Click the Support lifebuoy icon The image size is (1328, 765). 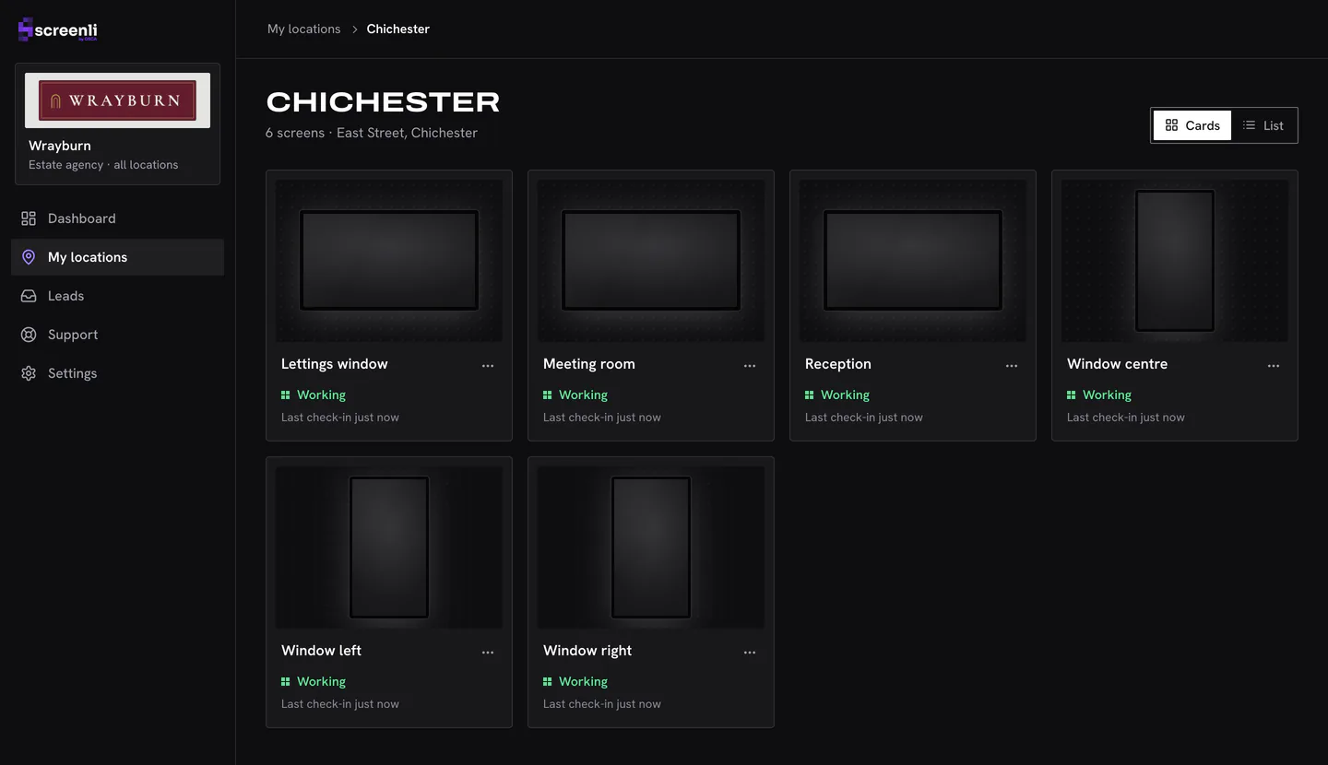coord(29,335)
